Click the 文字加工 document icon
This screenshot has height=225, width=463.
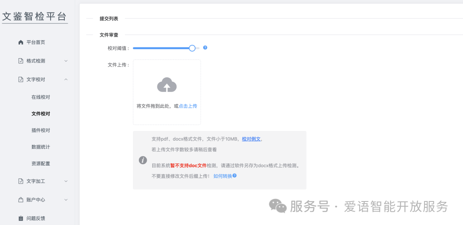21,181
